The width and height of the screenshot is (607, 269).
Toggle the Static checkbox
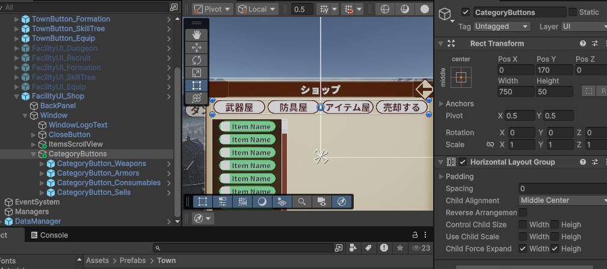pyautogui.click(x=572, y=13)
